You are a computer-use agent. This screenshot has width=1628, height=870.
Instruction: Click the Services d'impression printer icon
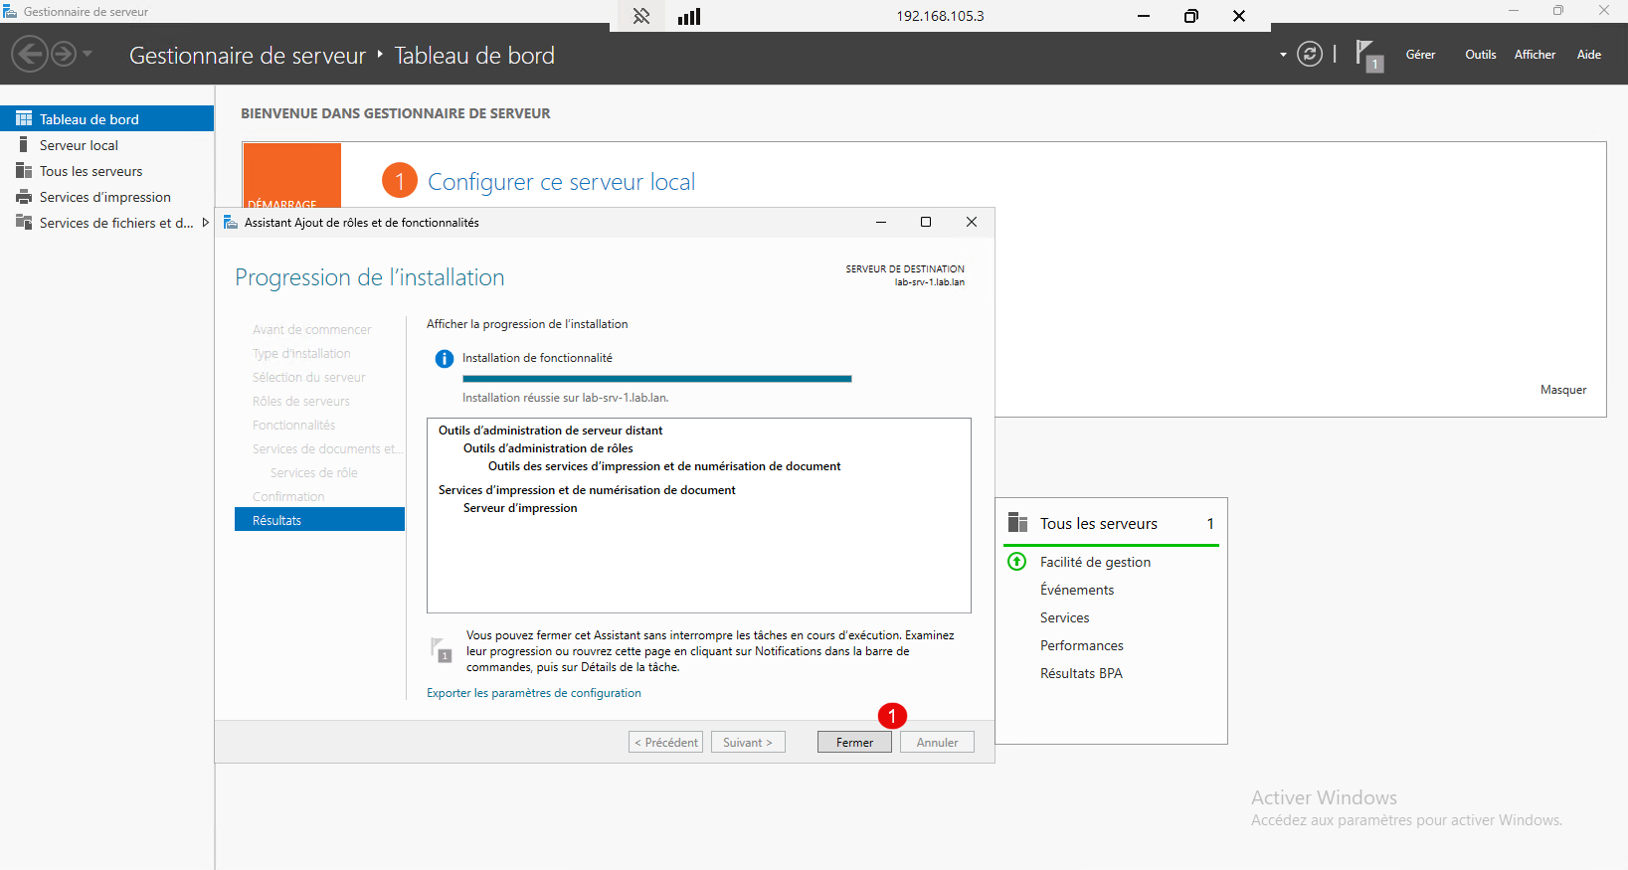(x=24, y=197)
